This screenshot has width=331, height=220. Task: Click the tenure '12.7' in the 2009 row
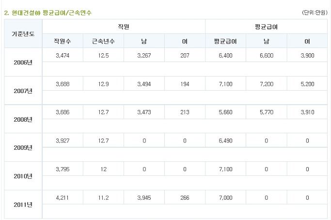click(103, 141)
